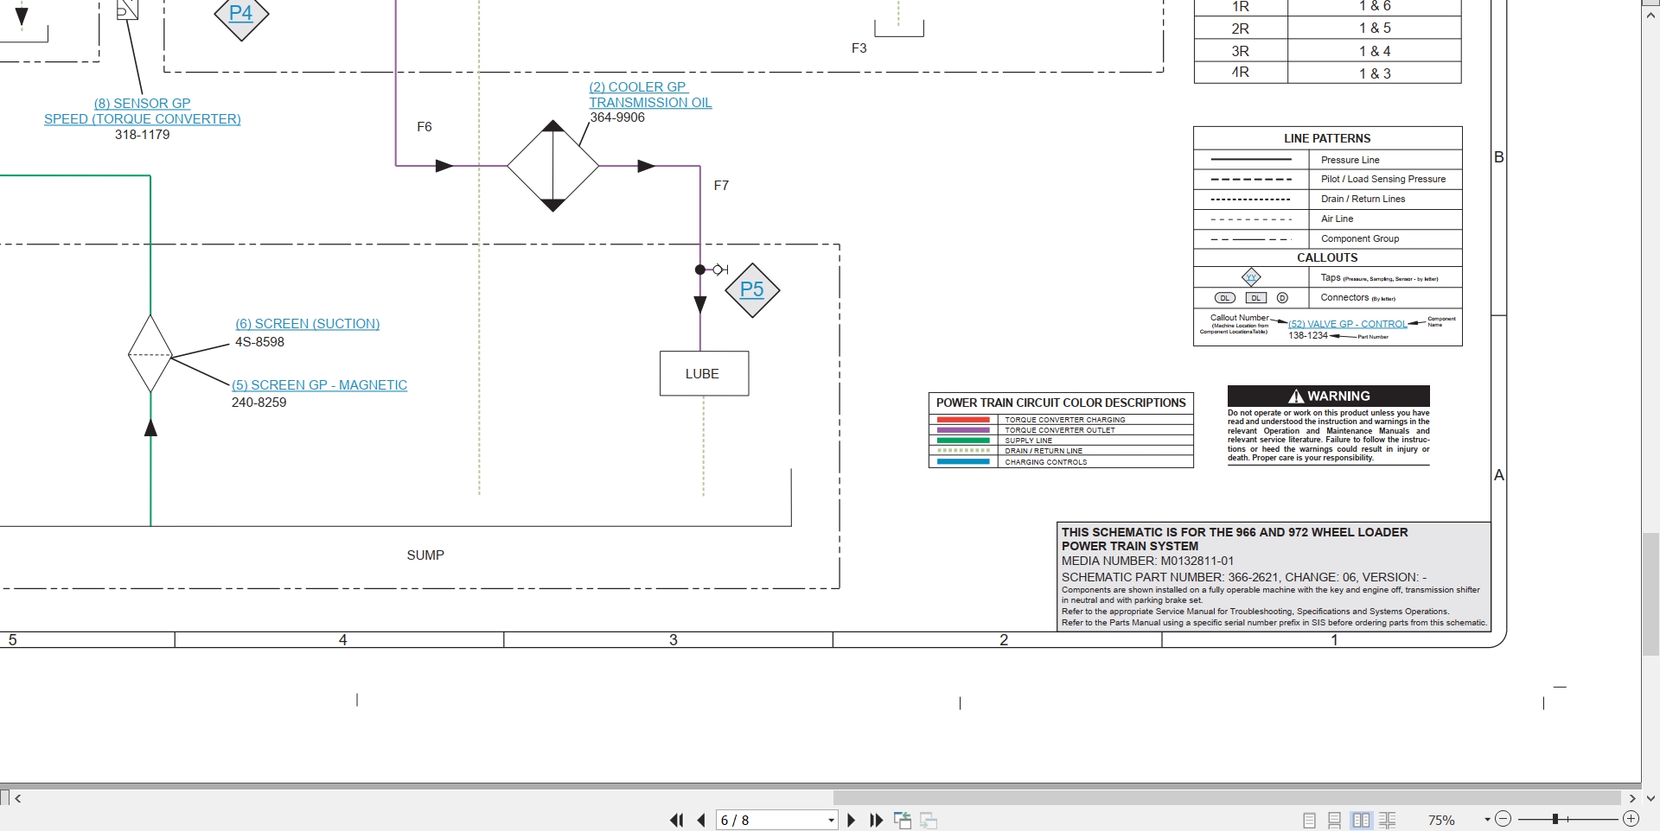Click the zoom in plus button
Viewport: 1660px width, 831px height.
point(1631,819)
